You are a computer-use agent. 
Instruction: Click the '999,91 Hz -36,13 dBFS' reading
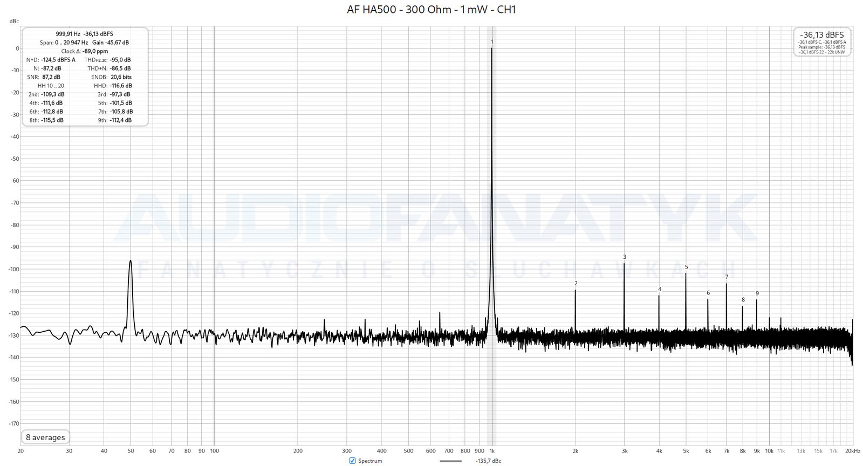click(x=84, y=34)
